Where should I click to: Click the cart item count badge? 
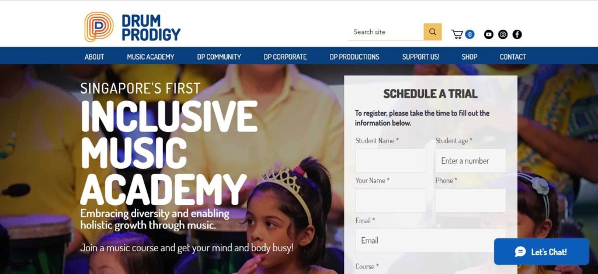[x=470, y=34]
